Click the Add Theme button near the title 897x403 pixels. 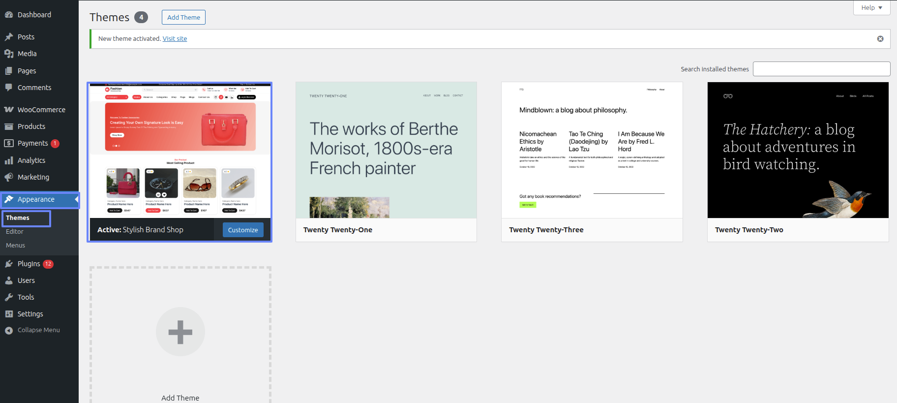[x=183, y=17]
